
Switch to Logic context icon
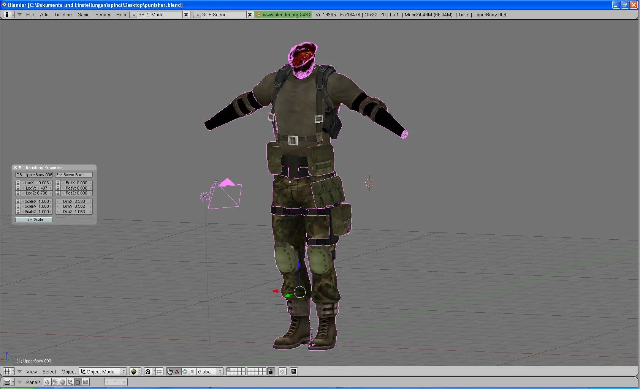point(48,382)
